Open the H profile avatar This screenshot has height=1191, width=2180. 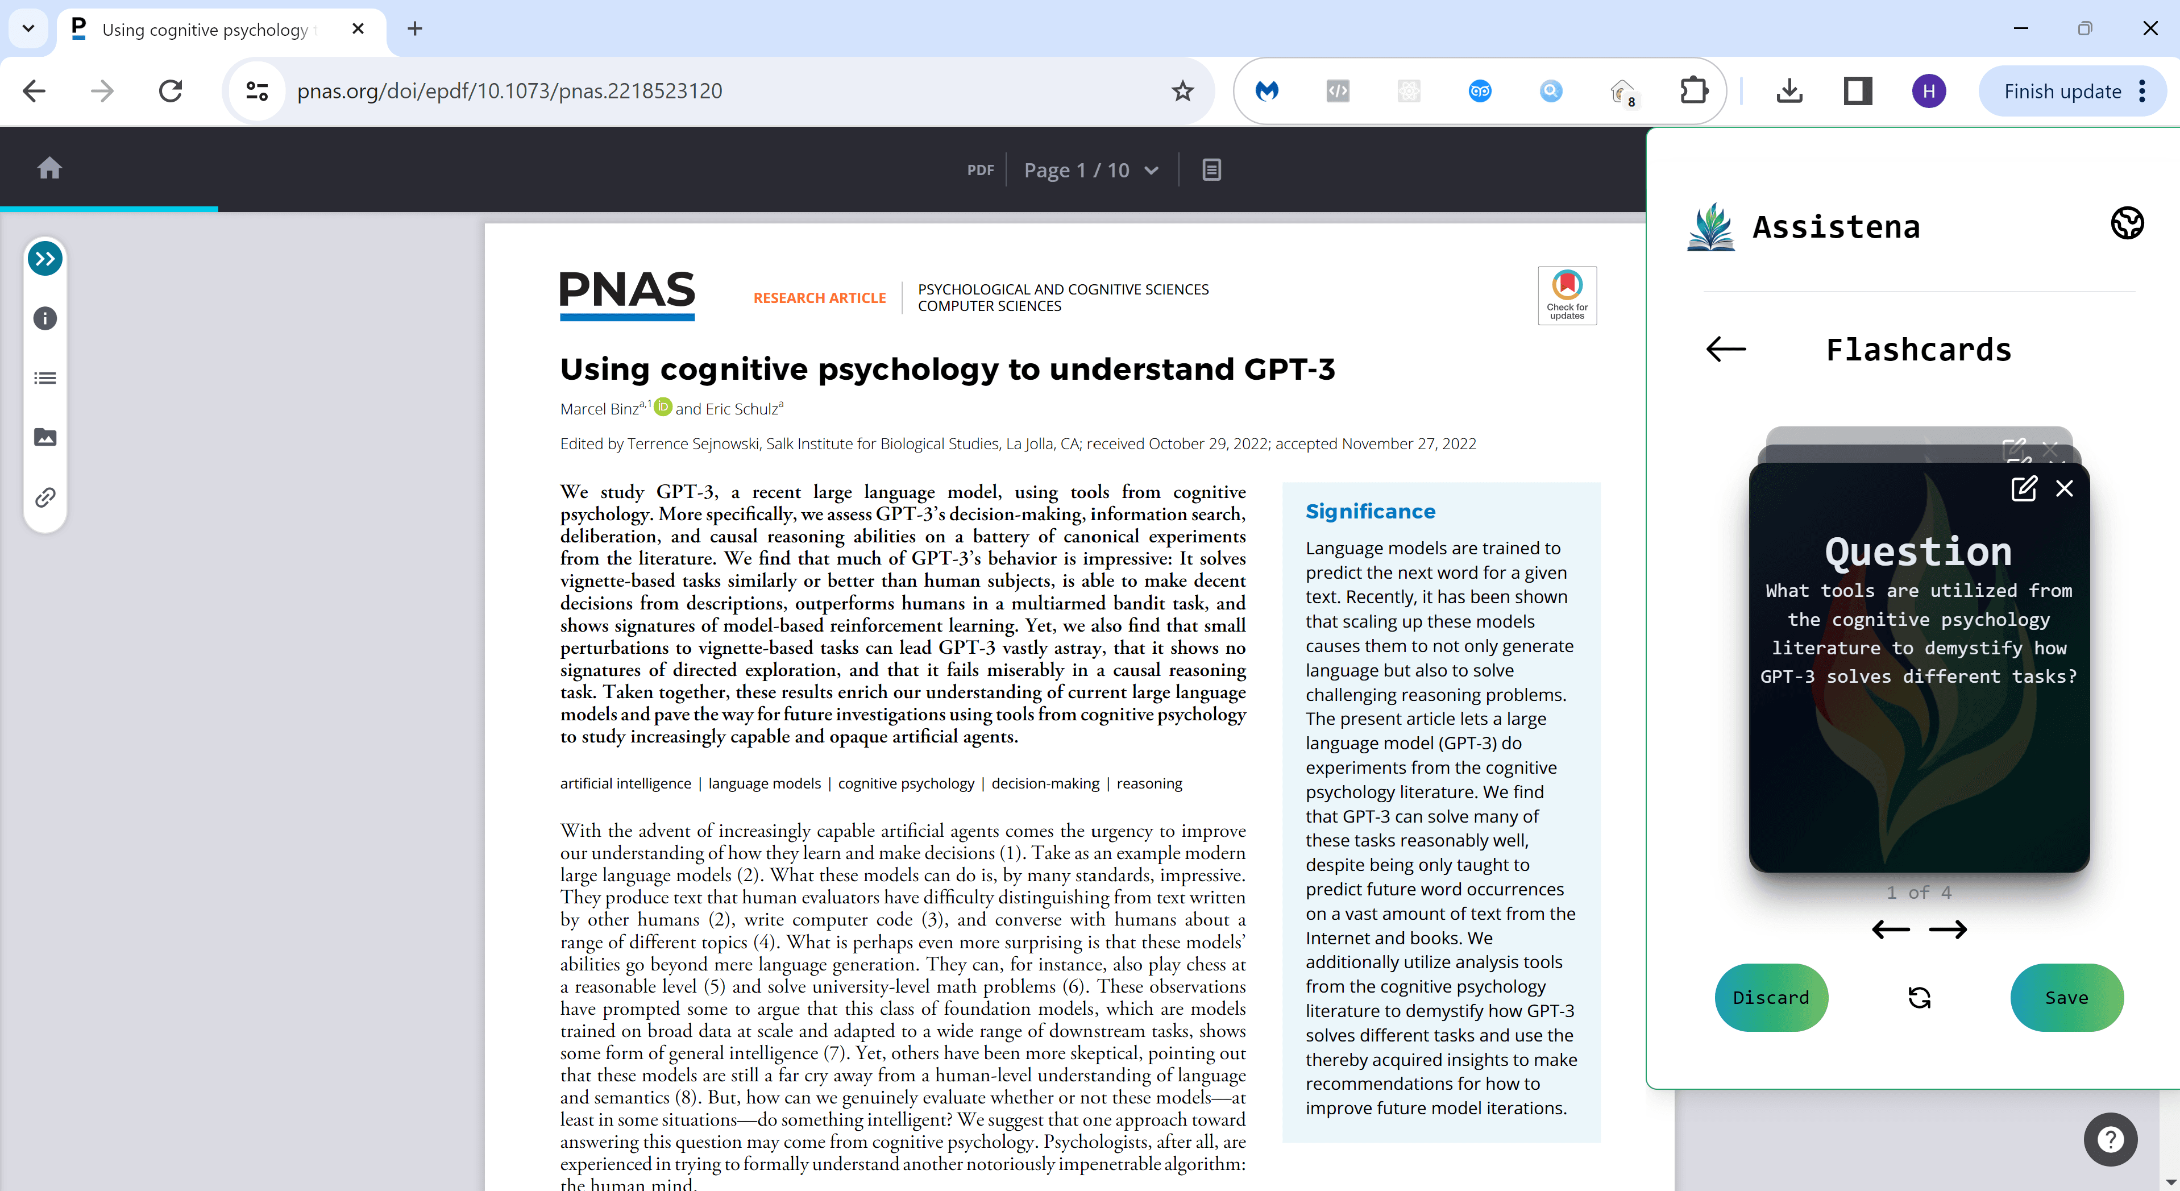(x=1929, y=90)
